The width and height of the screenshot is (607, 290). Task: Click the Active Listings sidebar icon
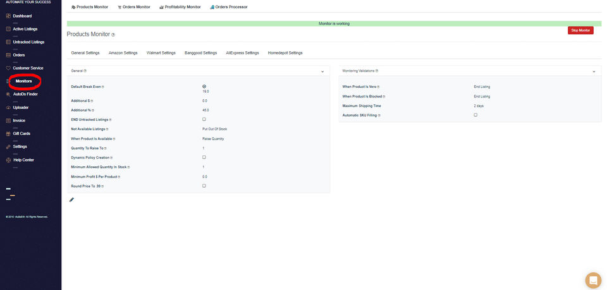pos(8,29)
